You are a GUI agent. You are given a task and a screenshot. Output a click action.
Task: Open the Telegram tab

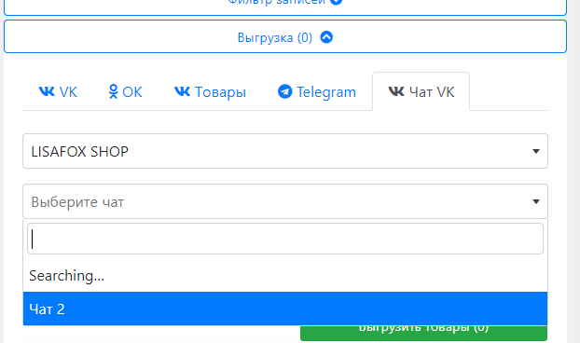pyautogui.click(x=317, y=91)
